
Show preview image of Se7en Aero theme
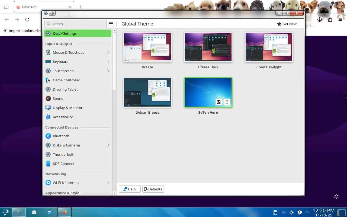219,102
